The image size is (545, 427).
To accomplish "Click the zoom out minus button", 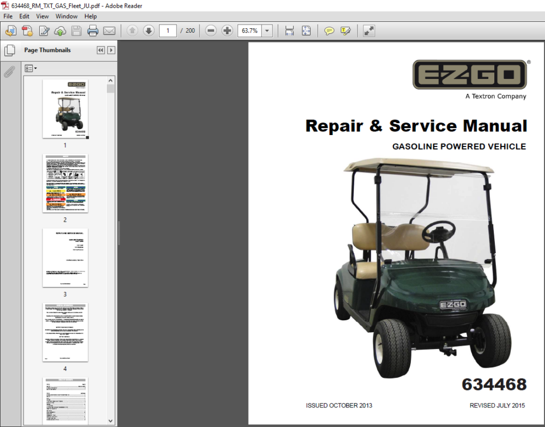I will coord(210,30).
